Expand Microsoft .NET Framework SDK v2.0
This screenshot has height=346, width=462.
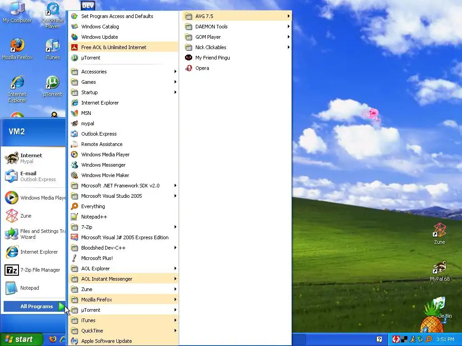click(124, 185)
